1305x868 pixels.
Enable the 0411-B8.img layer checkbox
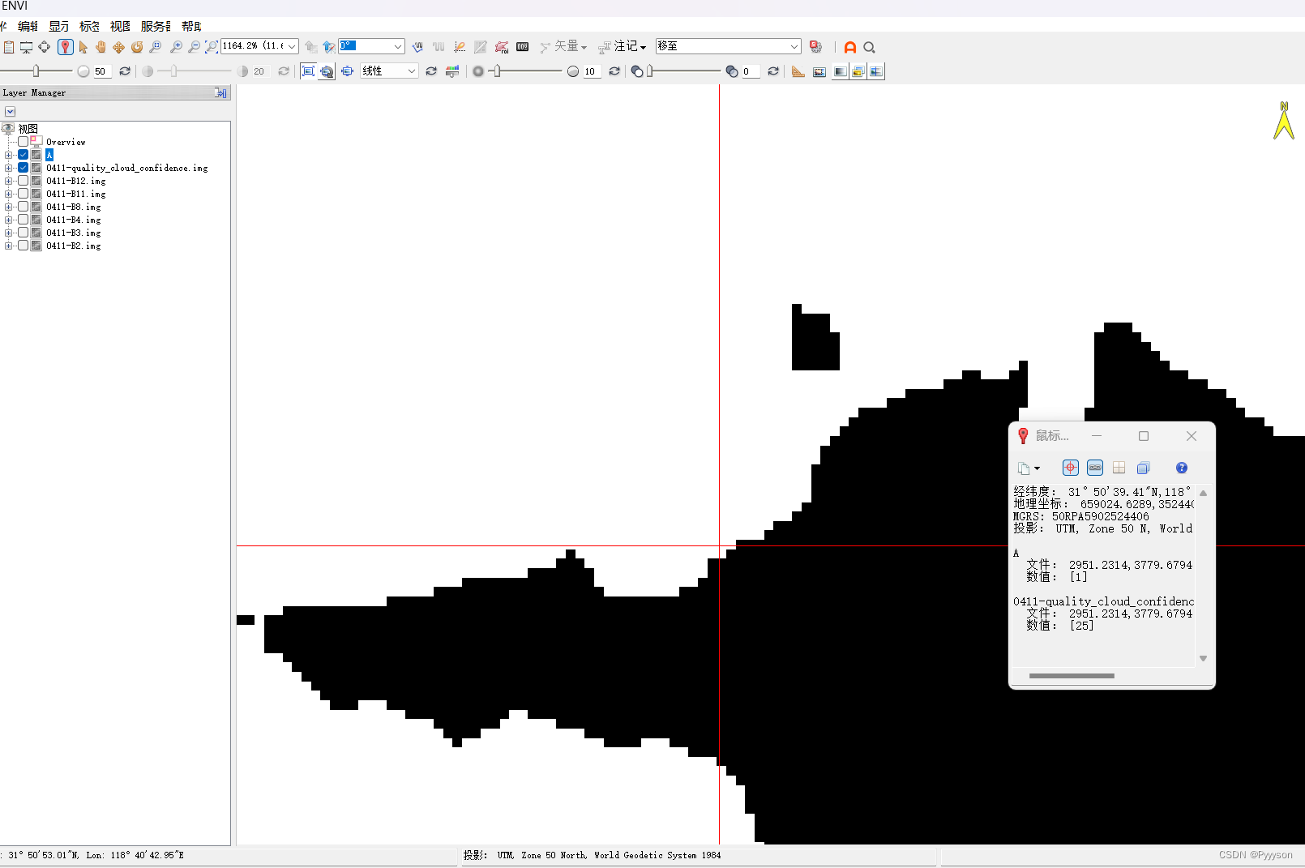point(23,207)
